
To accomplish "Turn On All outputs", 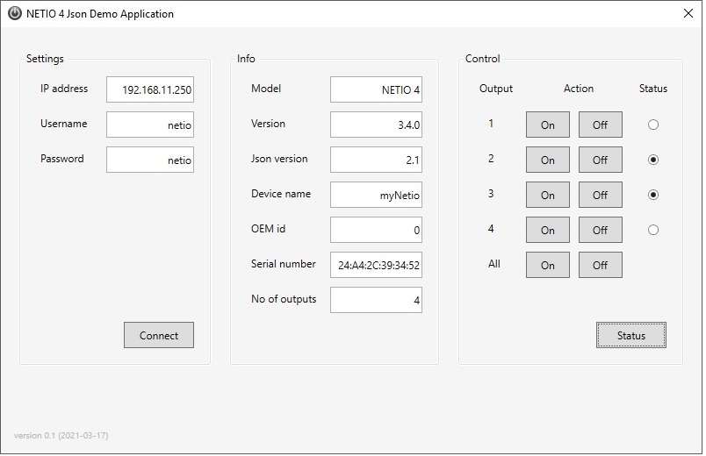I will pyautogui.click(x=548, y=265).
